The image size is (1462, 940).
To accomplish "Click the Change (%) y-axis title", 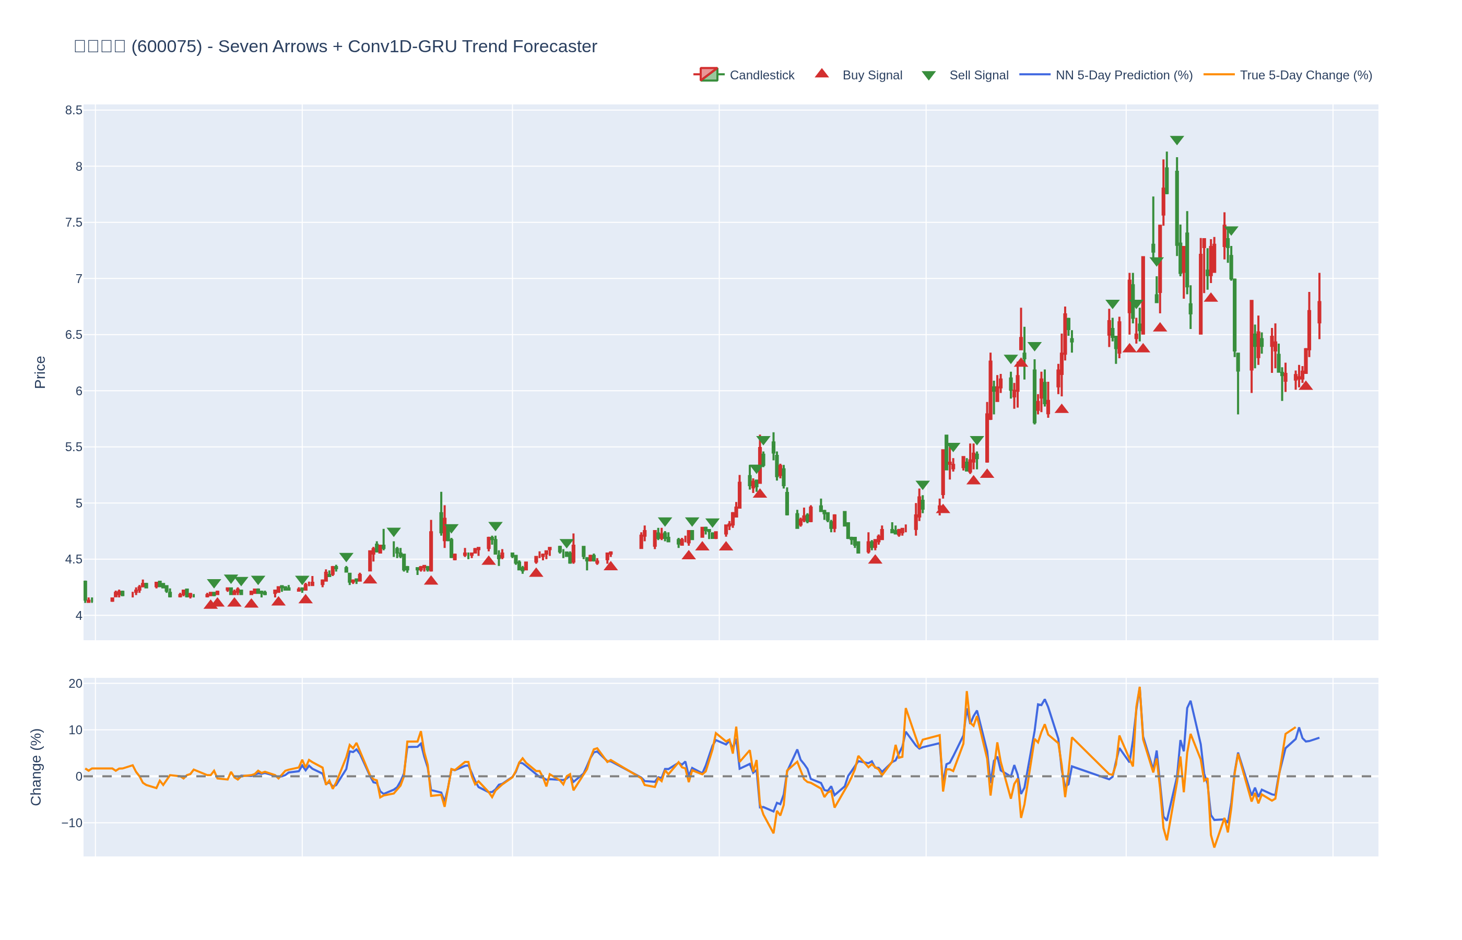I will (x=36, y=767).
